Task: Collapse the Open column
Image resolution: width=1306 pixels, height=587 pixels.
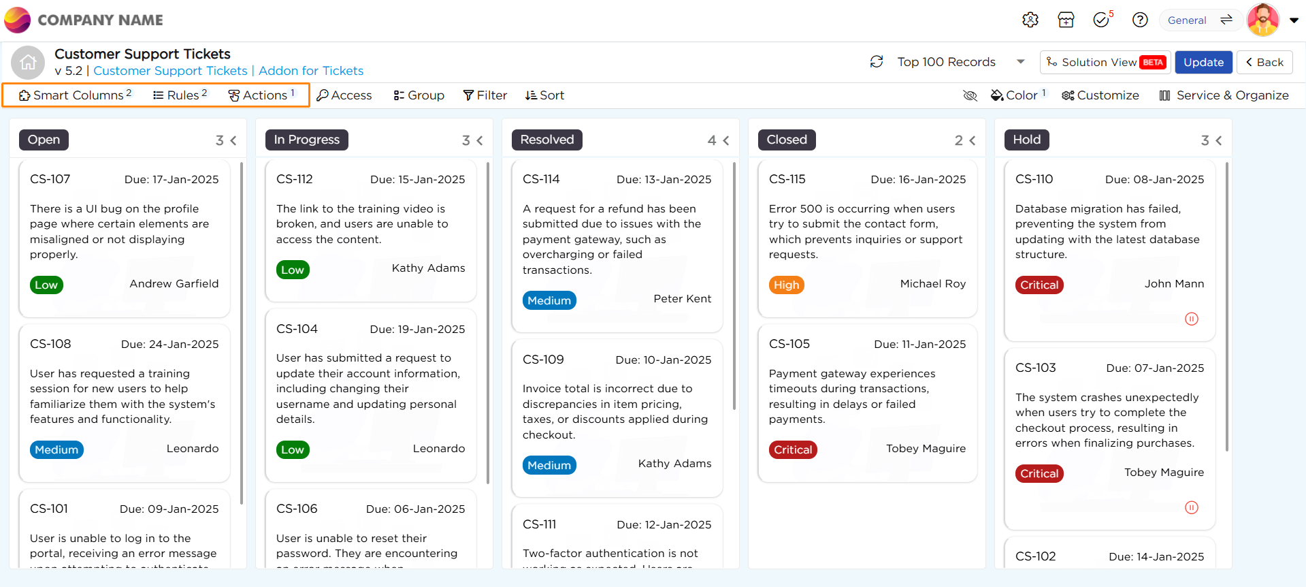Action: (x=233, y=140)
